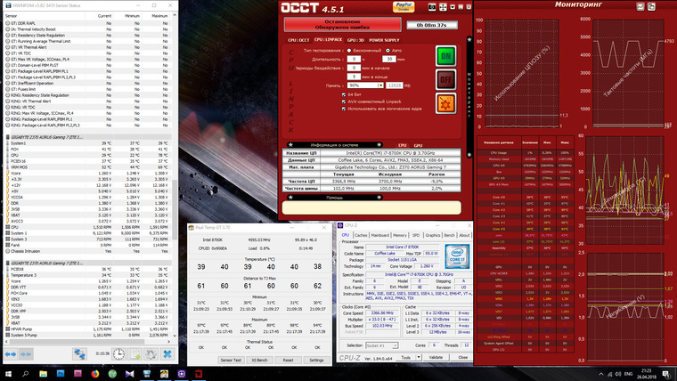Open Visual Studio from the taskbar
The height and width of the screenshot is (381, 677).
tap(129, 374)
